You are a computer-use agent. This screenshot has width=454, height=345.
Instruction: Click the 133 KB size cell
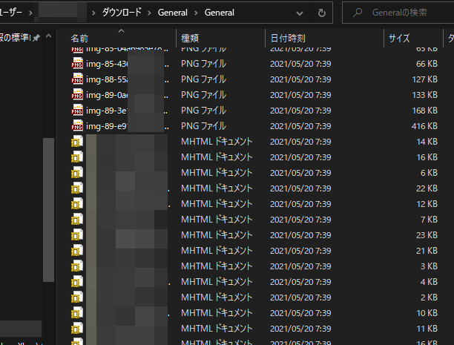point(424,95)
